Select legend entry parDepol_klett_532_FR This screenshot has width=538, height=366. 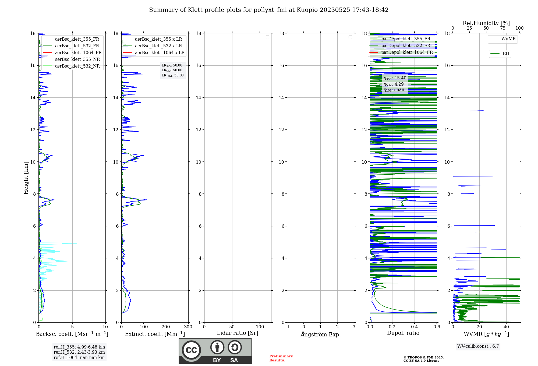400,46
